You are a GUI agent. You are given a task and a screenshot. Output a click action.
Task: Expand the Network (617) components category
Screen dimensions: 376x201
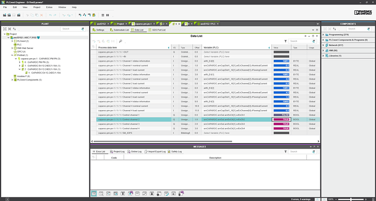coord(323,45)
